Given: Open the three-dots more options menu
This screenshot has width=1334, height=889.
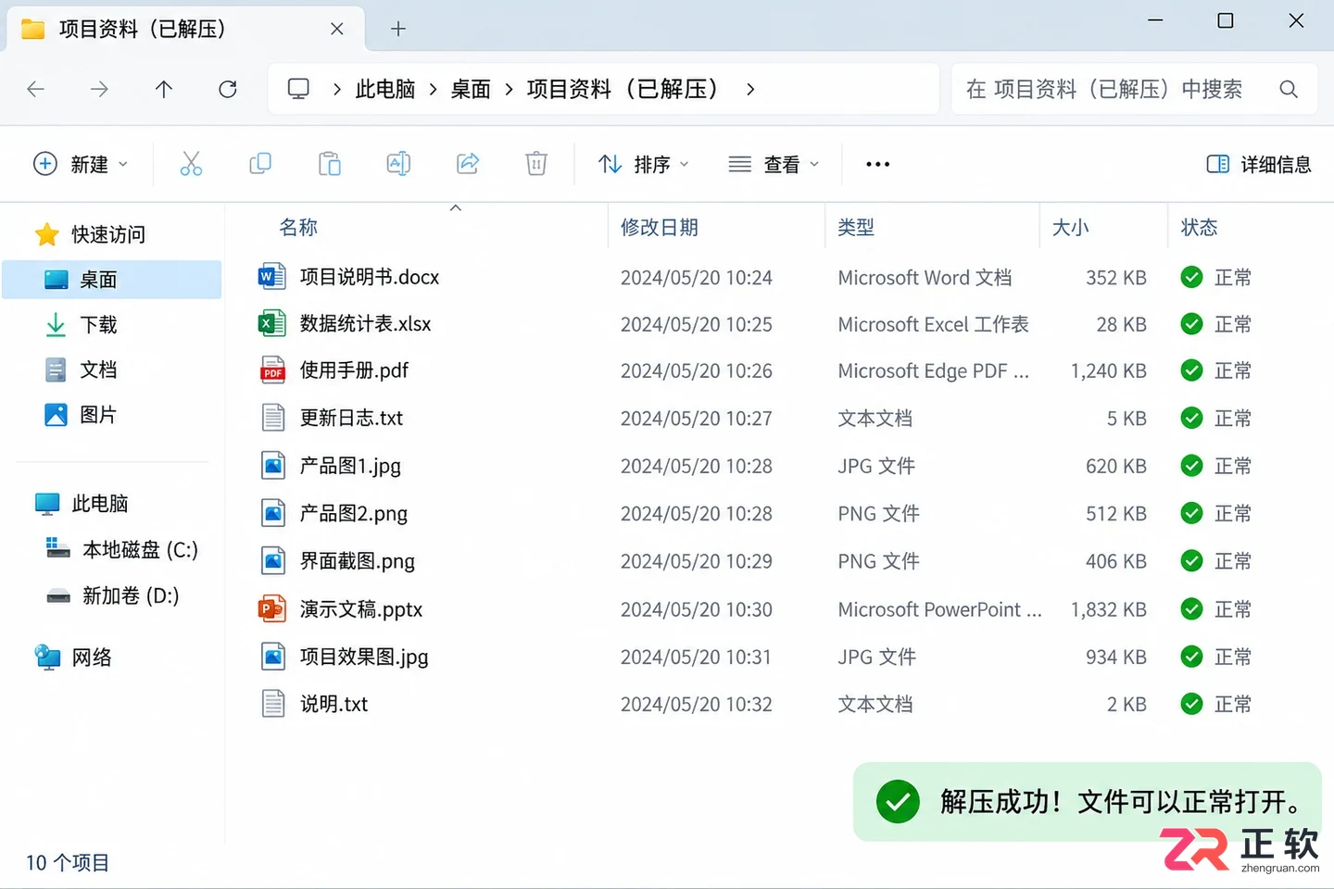Looking at the screenshot, I should coord(877,164).
